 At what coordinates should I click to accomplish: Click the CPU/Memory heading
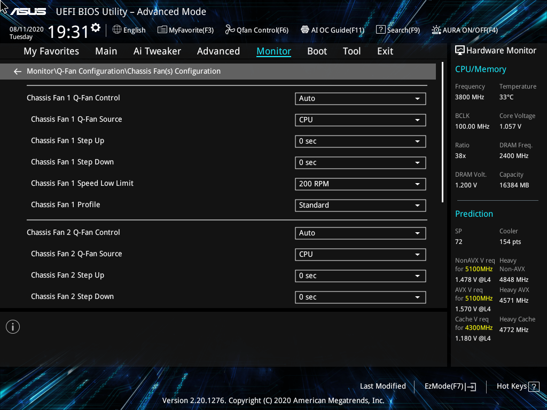click(480, 69)
